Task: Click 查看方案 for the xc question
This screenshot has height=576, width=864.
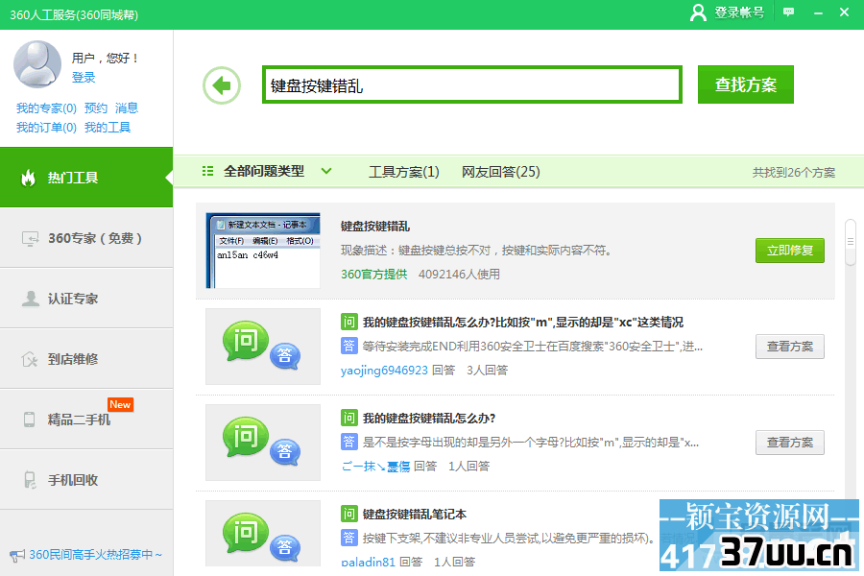Action: click(790, 347)
